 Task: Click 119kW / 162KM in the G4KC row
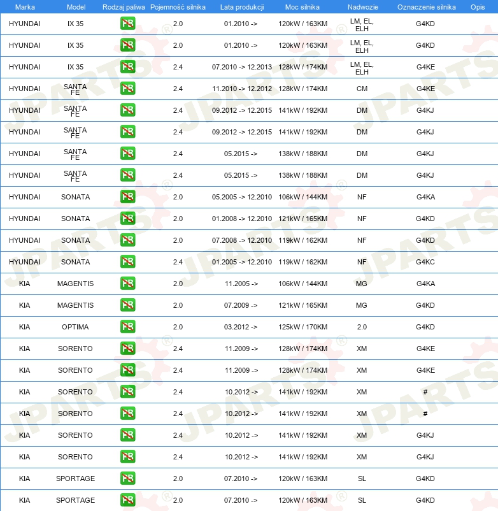point(303,262)
